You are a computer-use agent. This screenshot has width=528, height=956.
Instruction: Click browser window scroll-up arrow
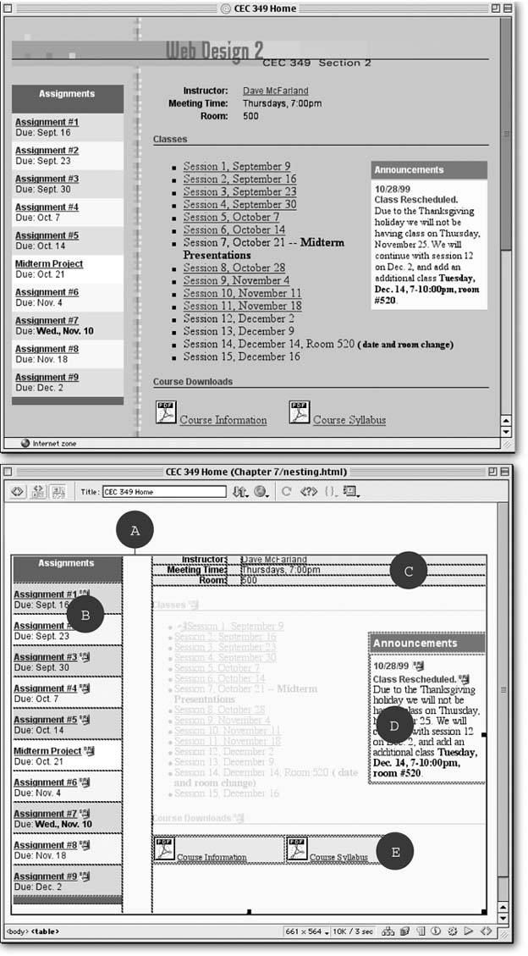point(505,420)
